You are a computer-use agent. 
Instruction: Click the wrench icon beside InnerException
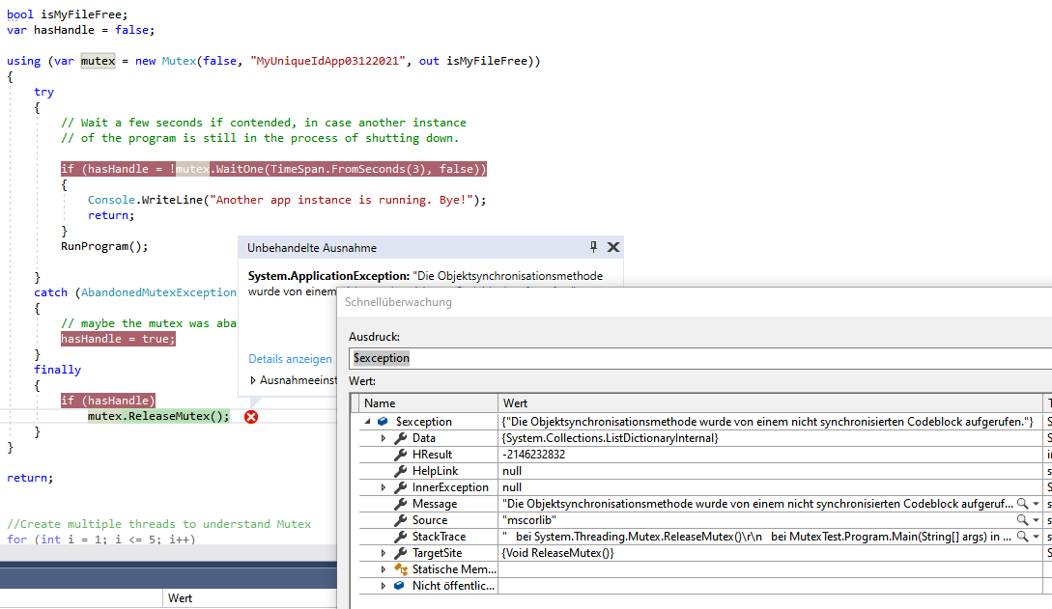[x=400, y=487]
